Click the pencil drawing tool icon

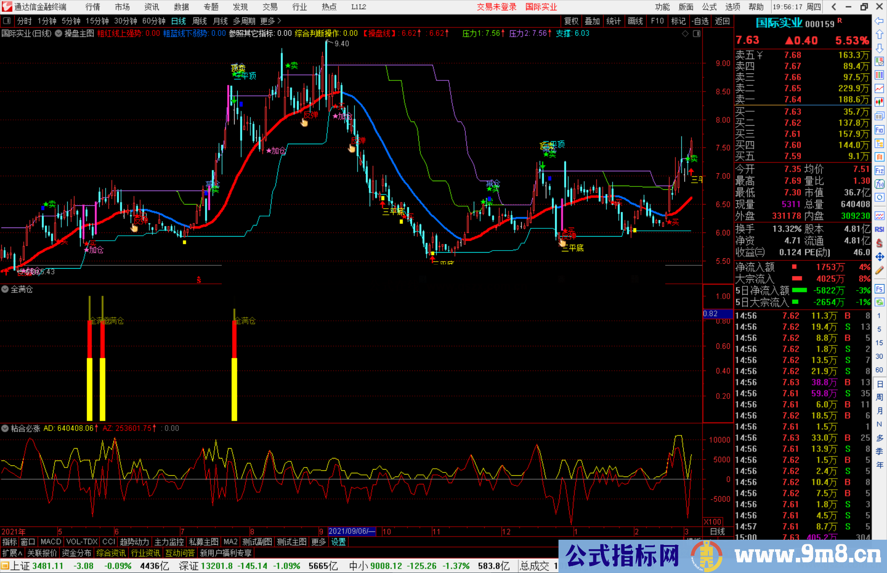879,270
